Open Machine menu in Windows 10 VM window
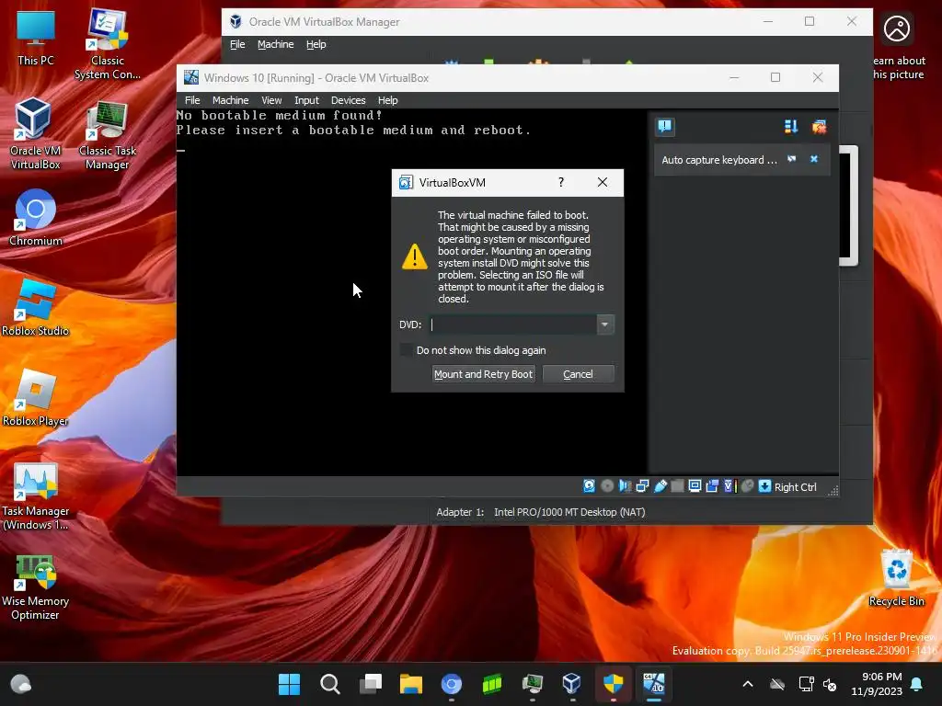This screenshot has height=706, width=942. coord(230,100)
